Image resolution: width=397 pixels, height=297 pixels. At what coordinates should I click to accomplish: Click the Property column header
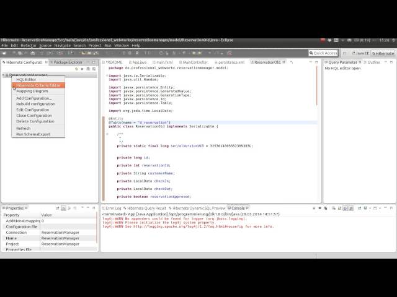[x=21, y=215]
